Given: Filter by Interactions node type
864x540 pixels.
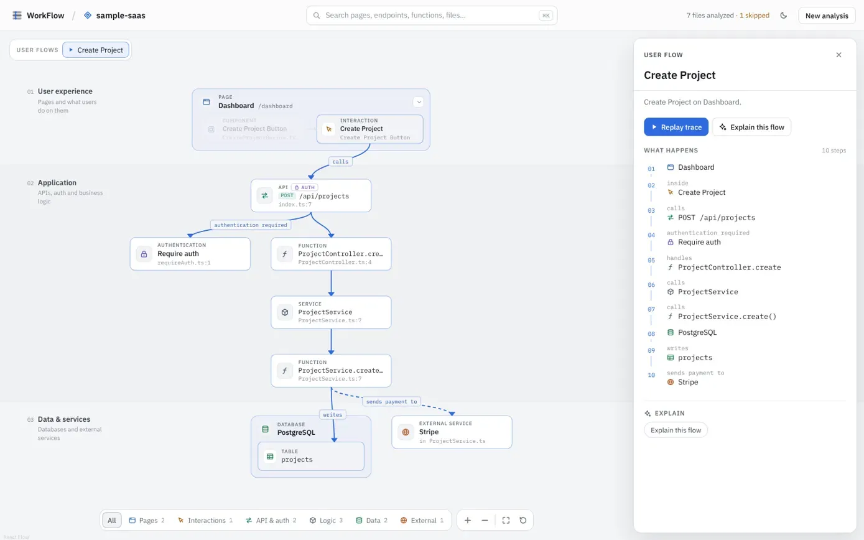Looking at the screenshot, I should [205, 520].
